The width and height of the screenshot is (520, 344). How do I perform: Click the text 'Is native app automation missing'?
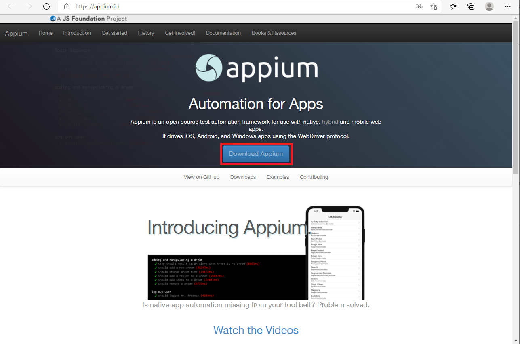pos(196,305)
